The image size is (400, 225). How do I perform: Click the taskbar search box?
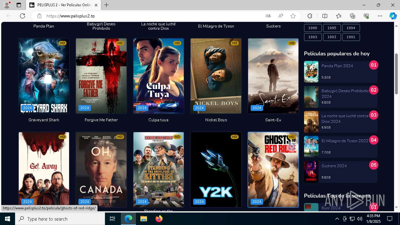[x=60, y=219]
